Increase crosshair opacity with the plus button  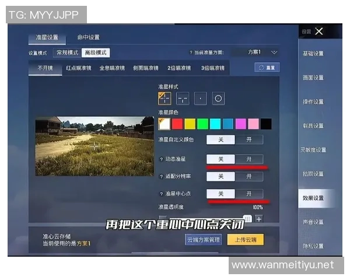(259, 219)
